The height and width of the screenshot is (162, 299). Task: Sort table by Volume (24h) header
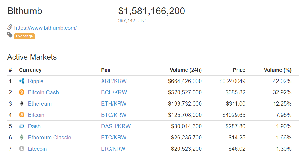click(186, 70)
